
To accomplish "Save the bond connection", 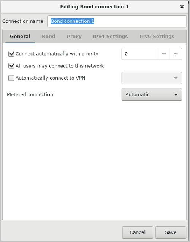I will point(171,232).
